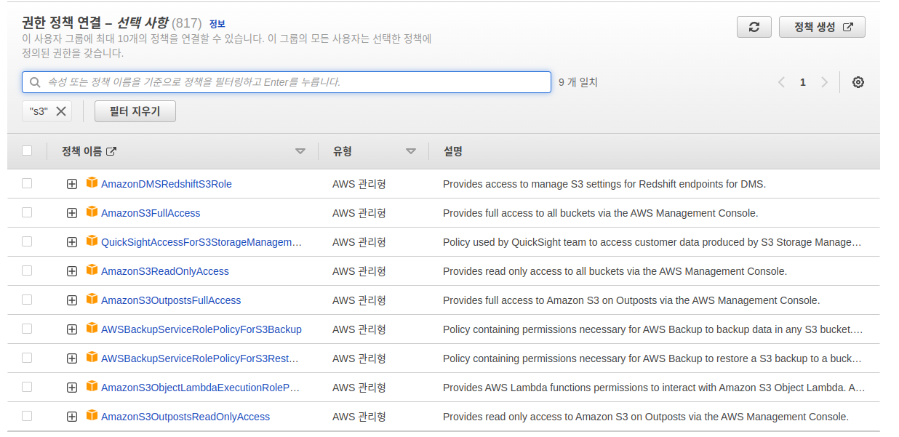Click description "Provides full access to all buckets"
899x437 pixels.
pos(601,213)
